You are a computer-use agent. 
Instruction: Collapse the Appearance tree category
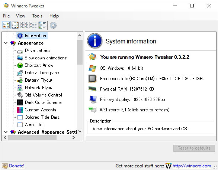pyautogui.click(x=6, y=43)
